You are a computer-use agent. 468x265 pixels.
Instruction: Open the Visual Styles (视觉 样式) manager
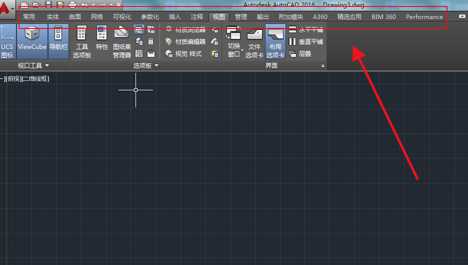[184, 53]
